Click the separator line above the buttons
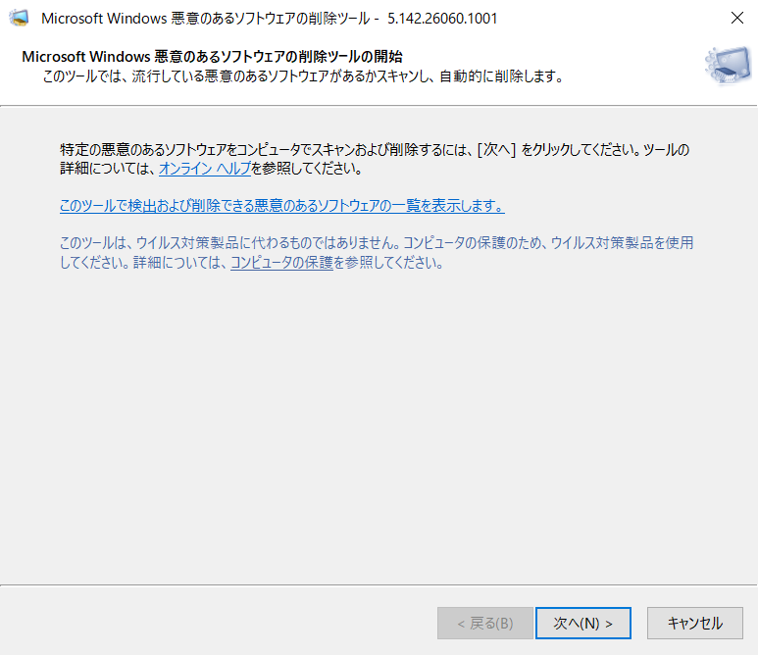Image resolution: width=758 pixels, height=655 pixels. tap(379, 585)
